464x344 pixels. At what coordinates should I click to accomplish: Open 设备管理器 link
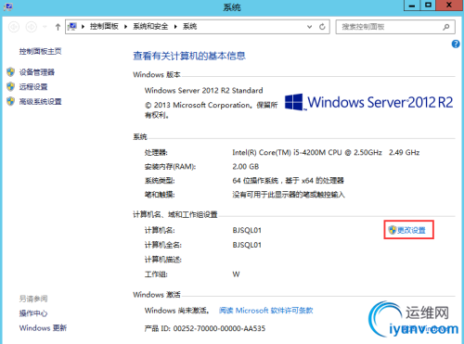click(x=37, y=72)
